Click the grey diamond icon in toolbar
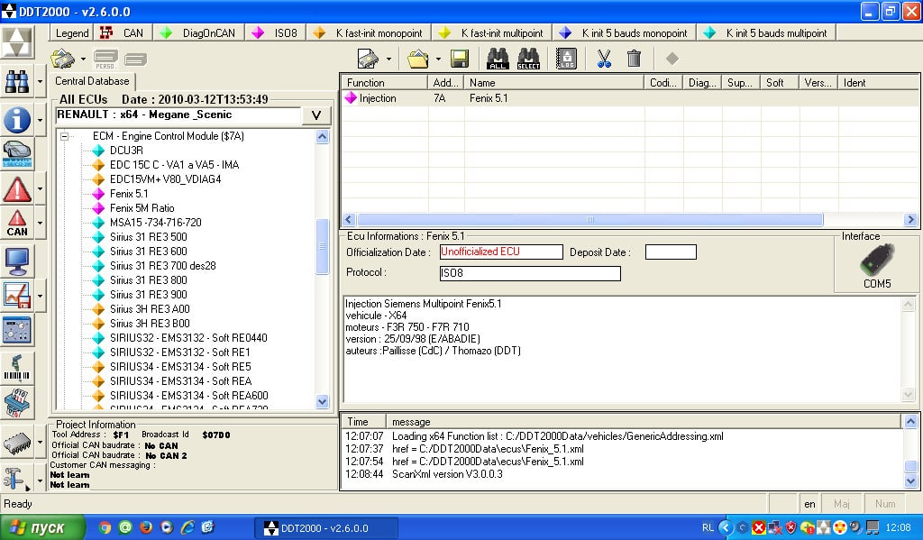 [672, 59]
